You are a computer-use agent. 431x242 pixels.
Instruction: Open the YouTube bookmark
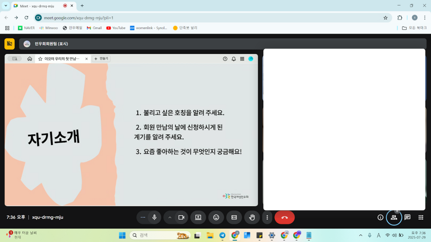[116, 28]
